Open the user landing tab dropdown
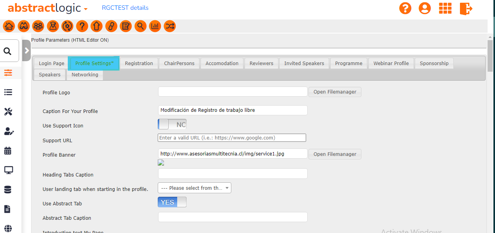Image resolution: width=495 pixels, height=233 pixels. click(194, 188)
